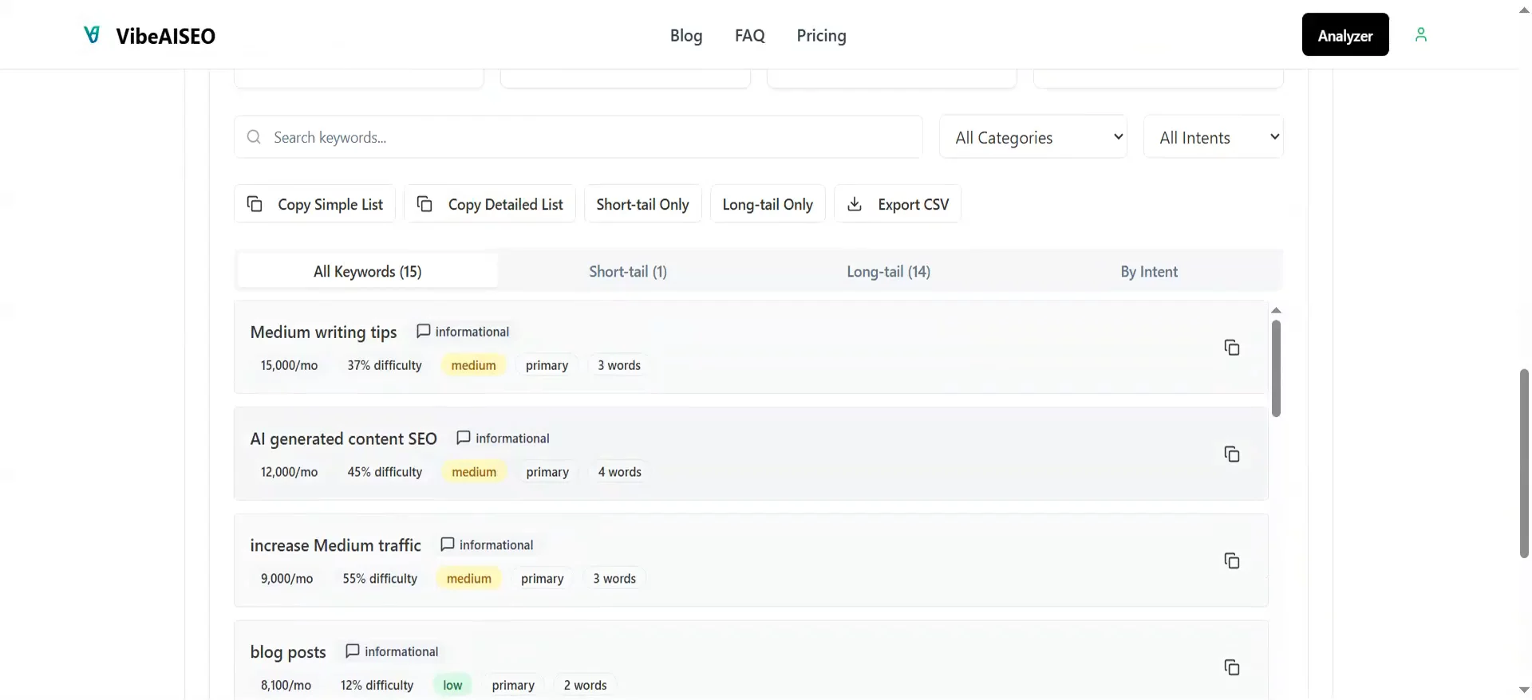Switch to the Long-tail (14) tab

[x=888, y=271]
